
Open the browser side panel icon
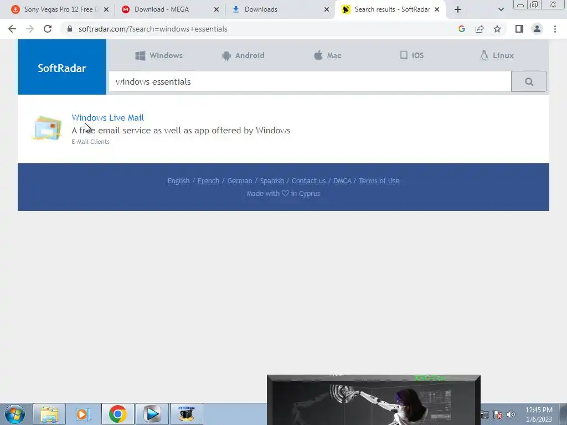coord(519,29)
